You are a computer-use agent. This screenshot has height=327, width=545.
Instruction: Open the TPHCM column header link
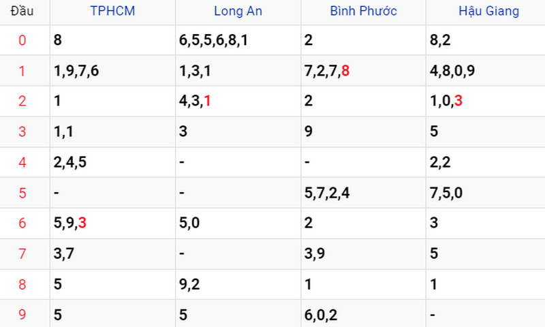(x=112, y=11)
